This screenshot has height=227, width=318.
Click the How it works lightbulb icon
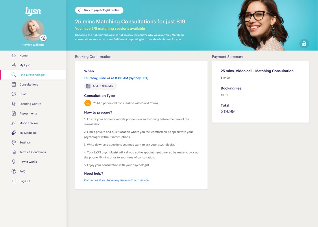click(x=14, y=162)
